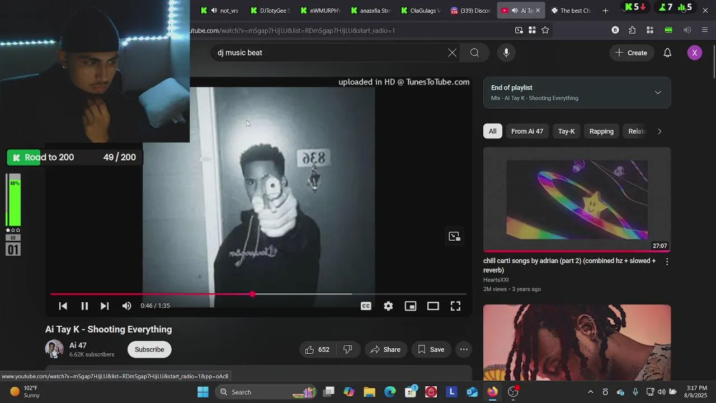Switch video to miniplayer mode

(411, 306)
